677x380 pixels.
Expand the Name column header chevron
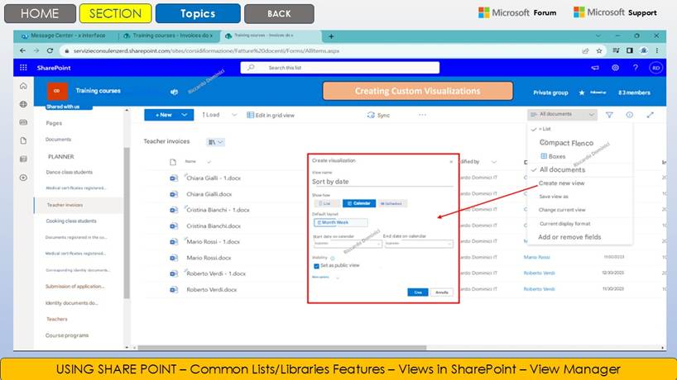209,162
